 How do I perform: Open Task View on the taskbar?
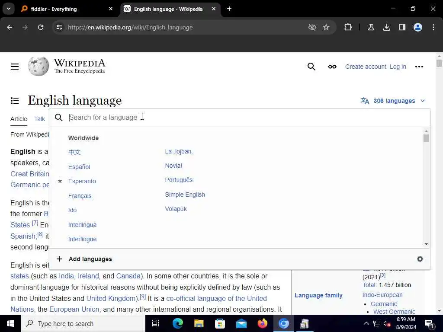(x=156, y=323)
